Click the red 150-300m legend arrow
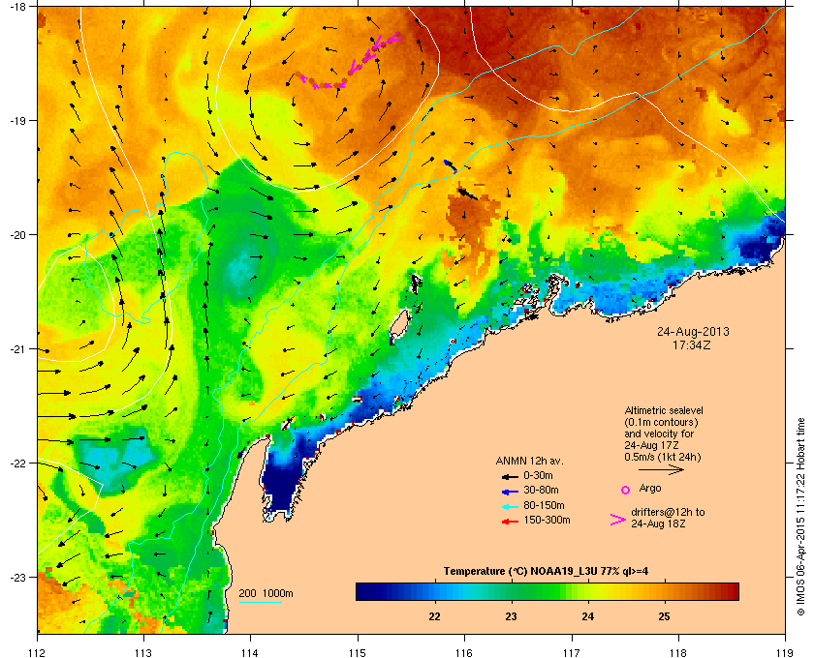 point(510,522)
